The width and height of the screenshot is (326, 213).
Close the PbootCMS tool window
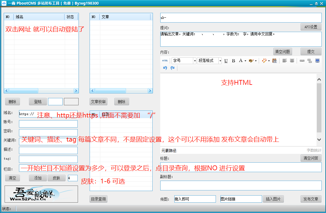(x=322, y=4)
